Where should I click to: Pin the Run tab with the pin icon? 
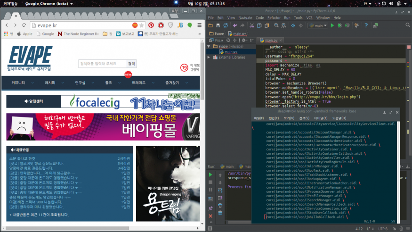210,208
